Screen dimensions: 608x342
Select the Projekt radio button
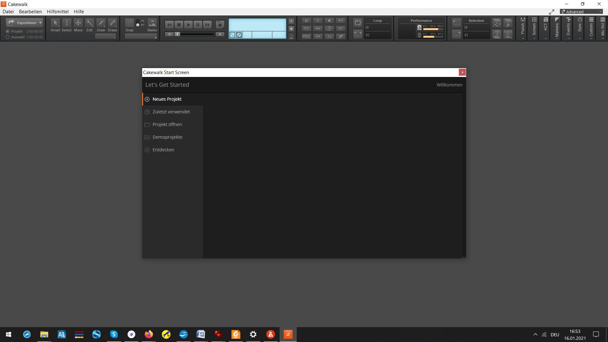point(8,31)
